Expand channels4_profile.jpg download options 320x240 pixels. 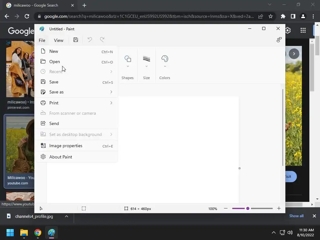(67, 216)
